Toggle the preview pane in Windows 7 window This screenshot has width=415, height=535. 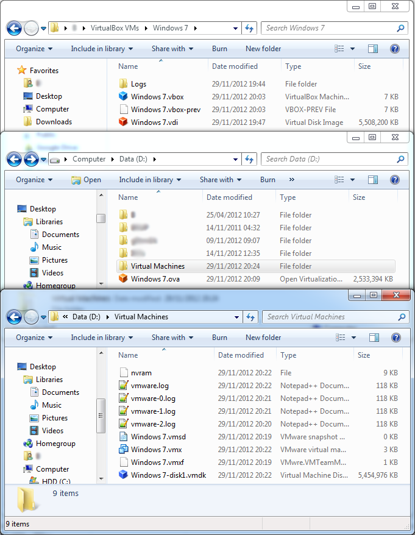tap(373, 49)
